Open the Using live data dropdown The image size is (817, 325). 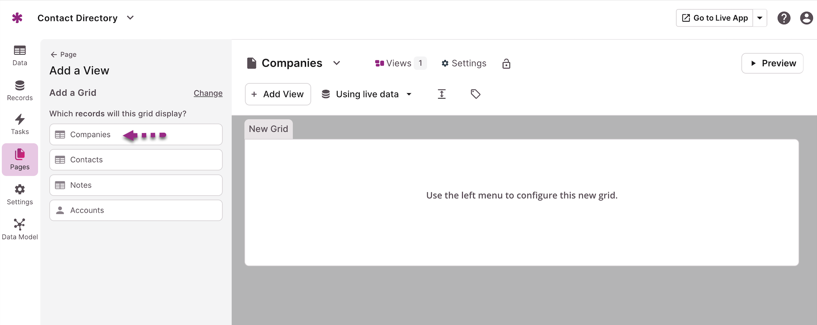tap(367, 94)
